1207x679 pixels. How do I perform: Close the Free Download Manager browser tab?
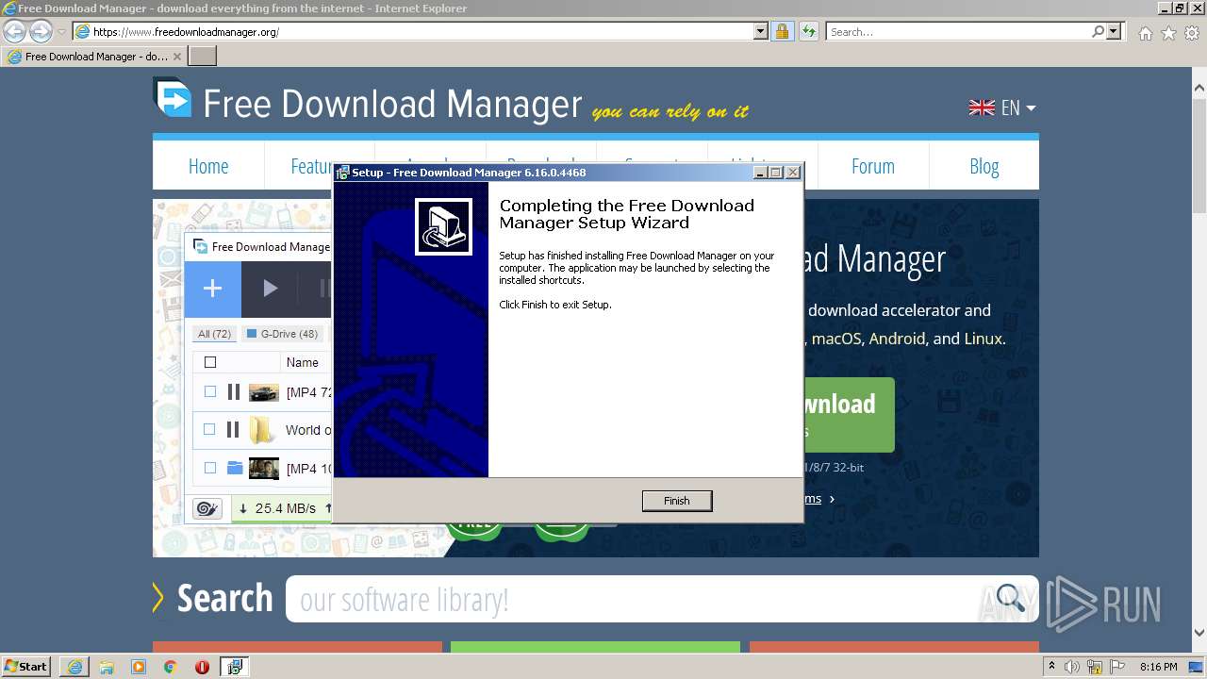point(177,57)
